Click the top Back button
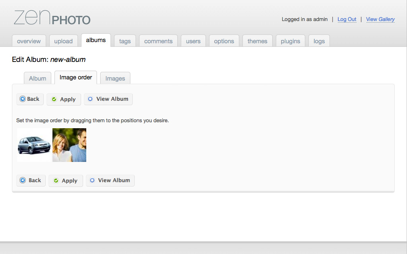 pyautogui.click(x=30, y=99)
